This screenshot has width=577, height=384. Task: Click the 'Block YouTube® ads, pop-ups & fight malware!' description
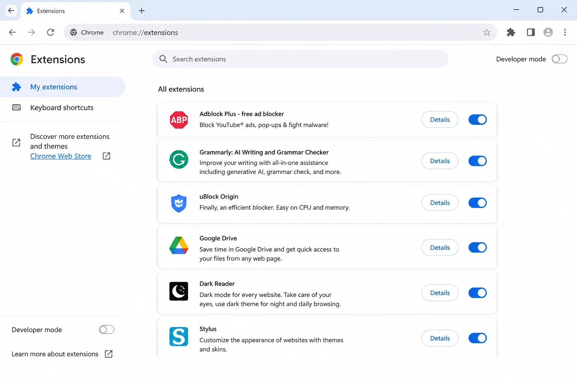click(x=264, y=125)
